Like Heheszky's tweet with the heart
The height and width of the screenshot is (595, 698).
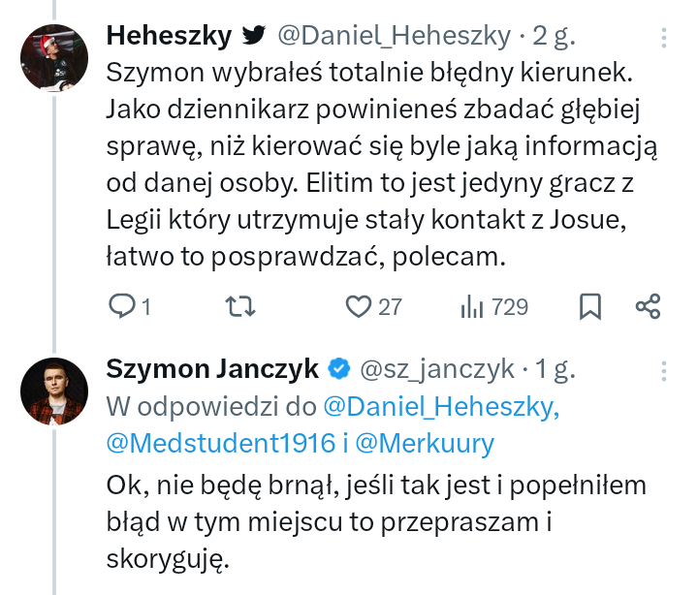pos(359,307)
